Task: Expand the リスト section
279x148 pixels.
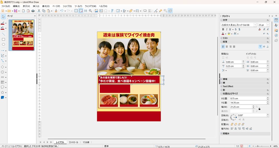Action: pos(221,38)
